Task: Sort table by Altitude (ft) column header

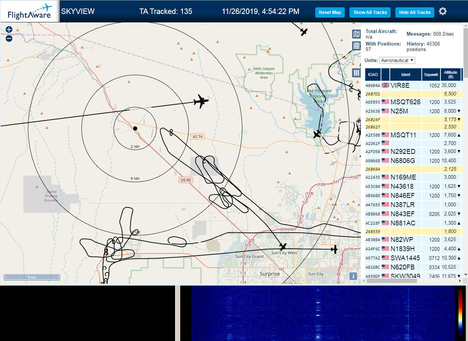Action: pyautogui.click(x=450, y=75)
